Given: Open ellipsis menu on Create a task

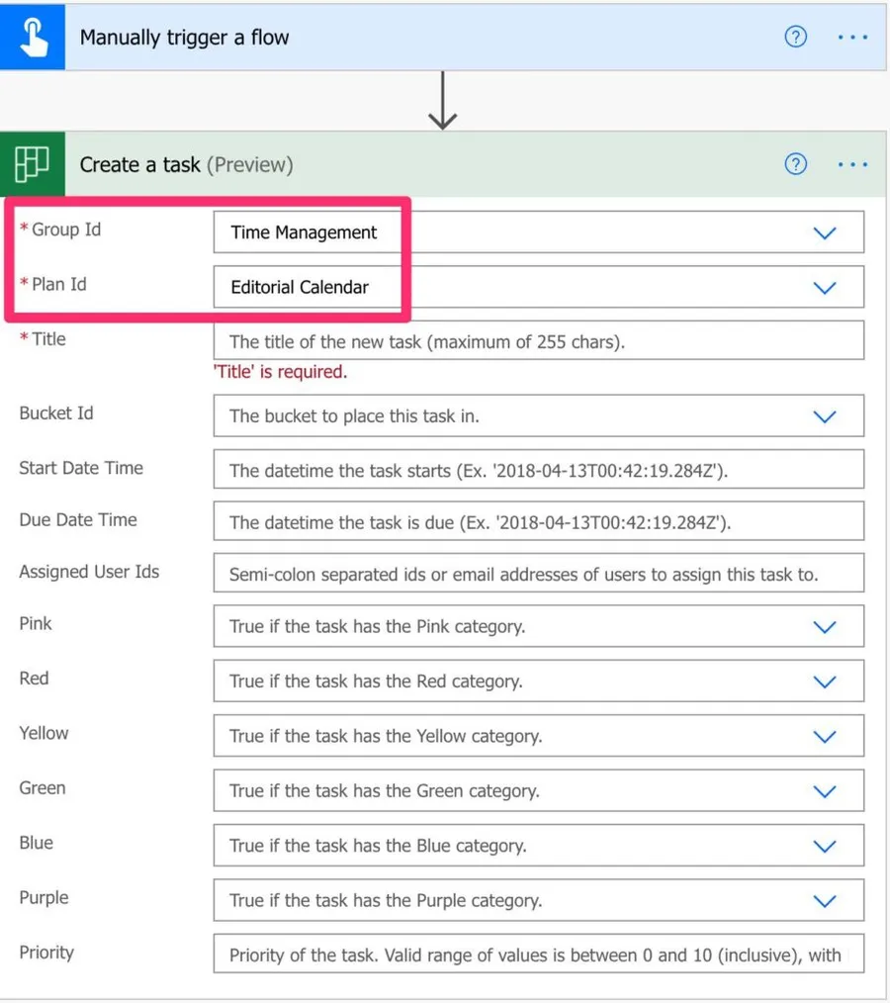Looking at the screenshot, I should 851,164.
